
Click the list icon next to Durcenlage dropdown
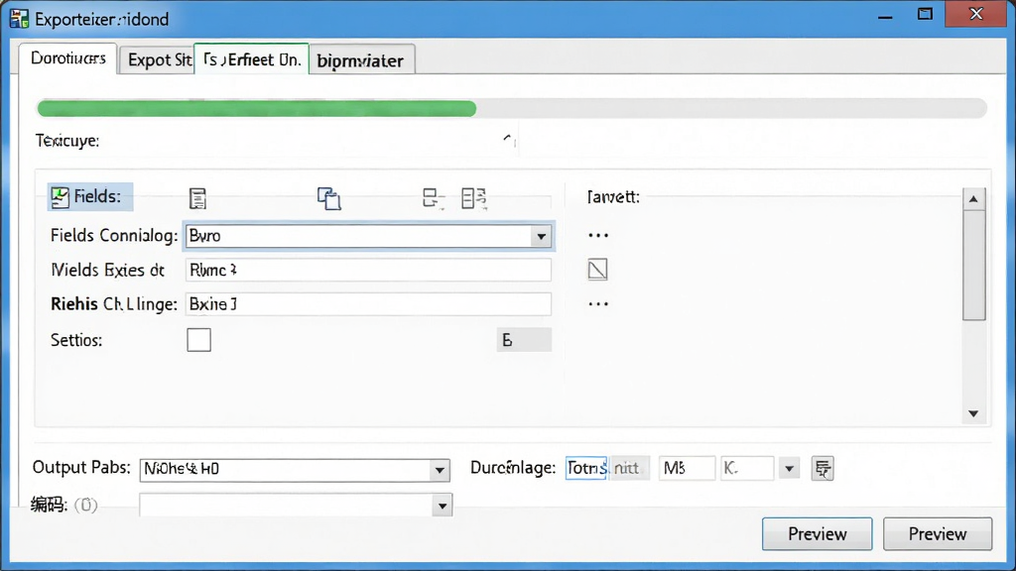click(823, 468)
